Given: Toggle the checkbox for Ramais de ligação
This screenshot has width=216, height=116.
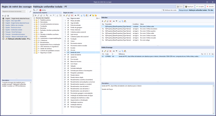Looking at the screenshot, I should pos(68,107).
